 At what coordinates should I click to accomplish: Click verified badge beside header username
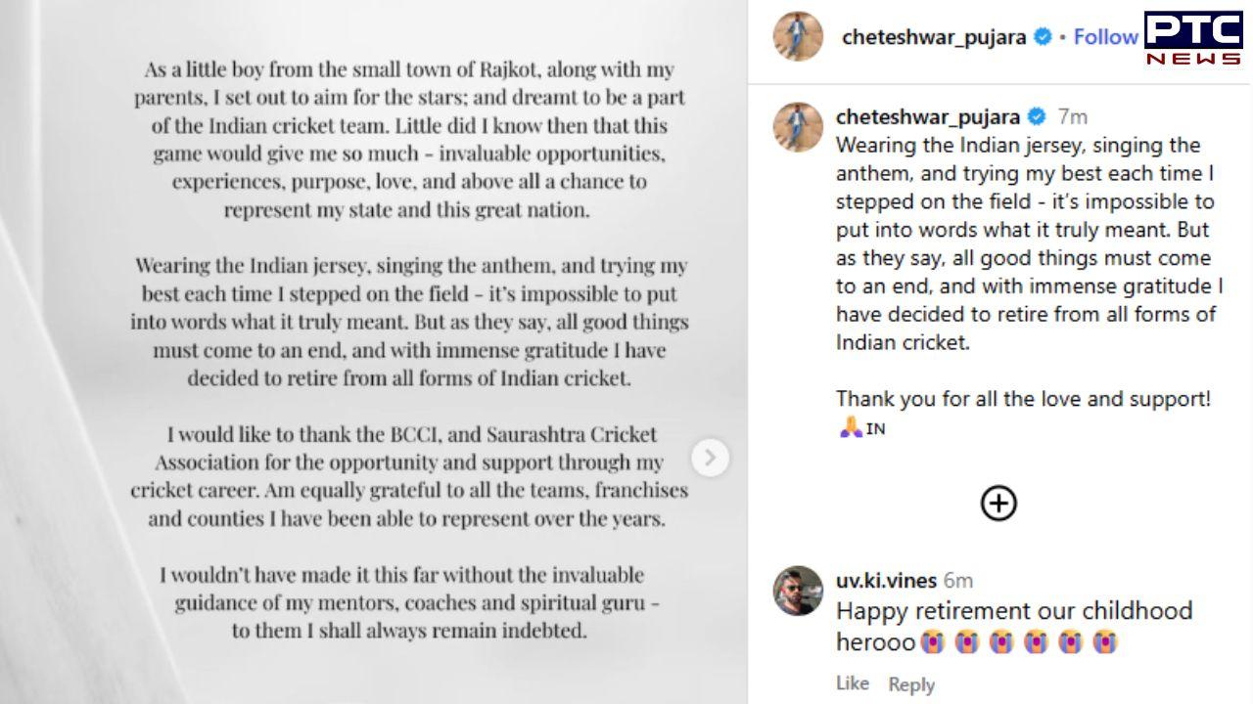click(1043, 37)
